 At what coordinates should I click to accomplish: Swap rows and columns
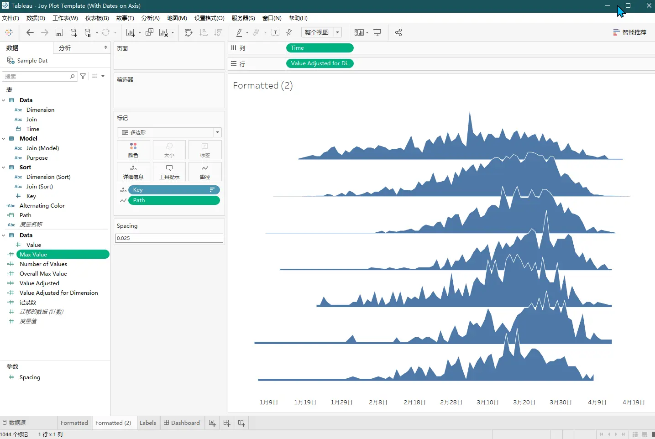point(189,32)
